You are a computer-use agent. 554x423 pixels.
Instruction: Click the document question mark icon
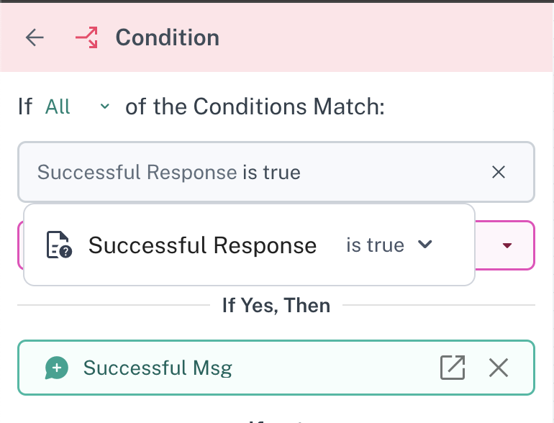coord(58,245)
